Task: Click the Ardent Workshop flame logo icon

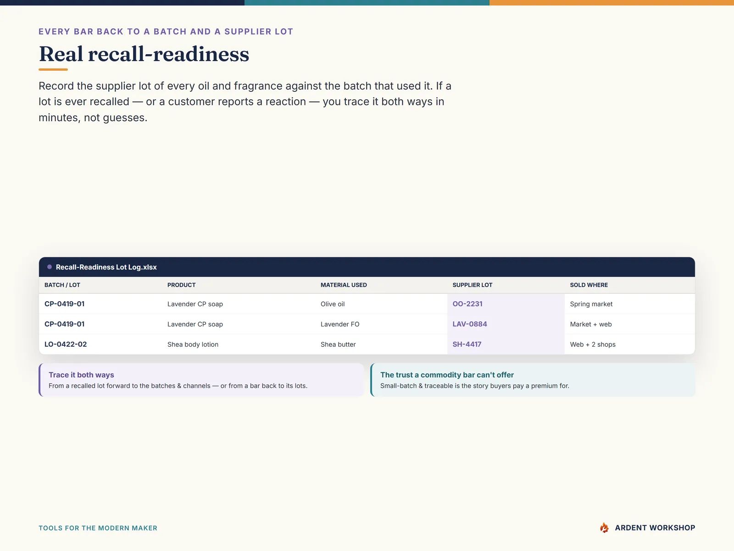Action: pos(604,528)
